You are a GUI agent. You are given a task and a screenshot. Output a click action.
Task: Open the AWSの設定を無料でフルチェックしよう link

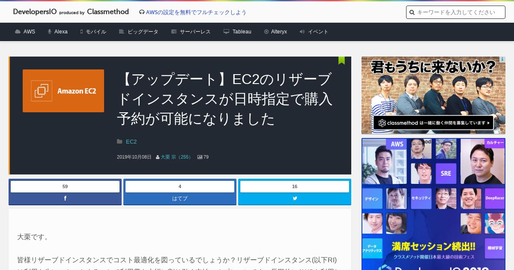196,12
